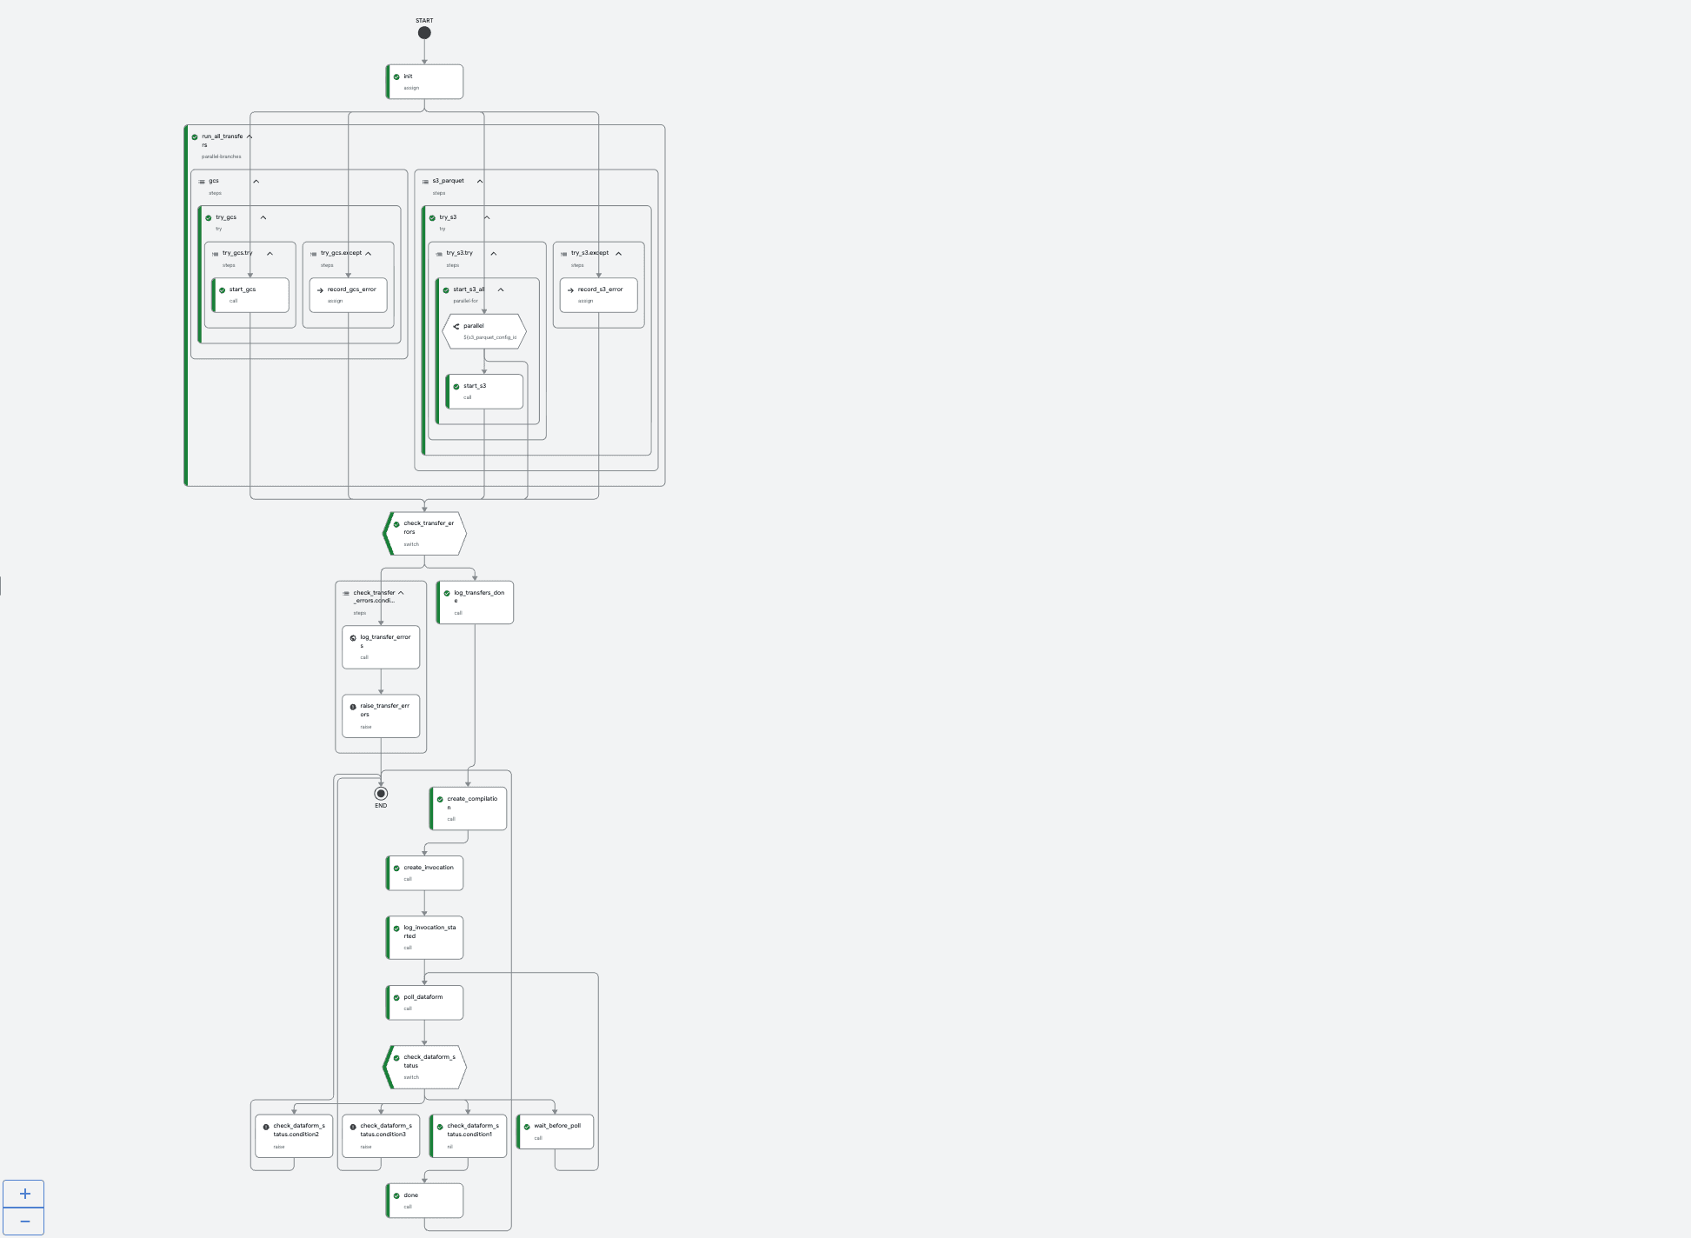This screenshot has height=1238, width=1691.
Task: Collapse the try_gcs.except steps group
Action: pos(369,254)
